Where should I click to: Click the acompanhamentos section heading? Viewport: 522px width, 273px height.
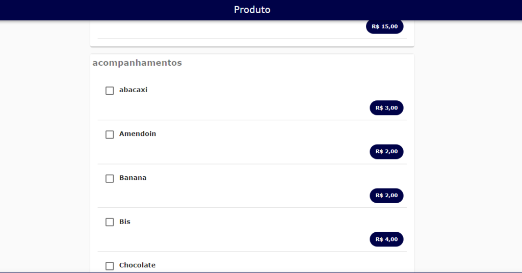click(x=137, y=63)
